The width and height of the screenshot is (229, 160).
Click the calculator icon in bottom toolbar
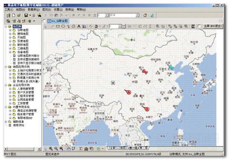coord(86,148)
